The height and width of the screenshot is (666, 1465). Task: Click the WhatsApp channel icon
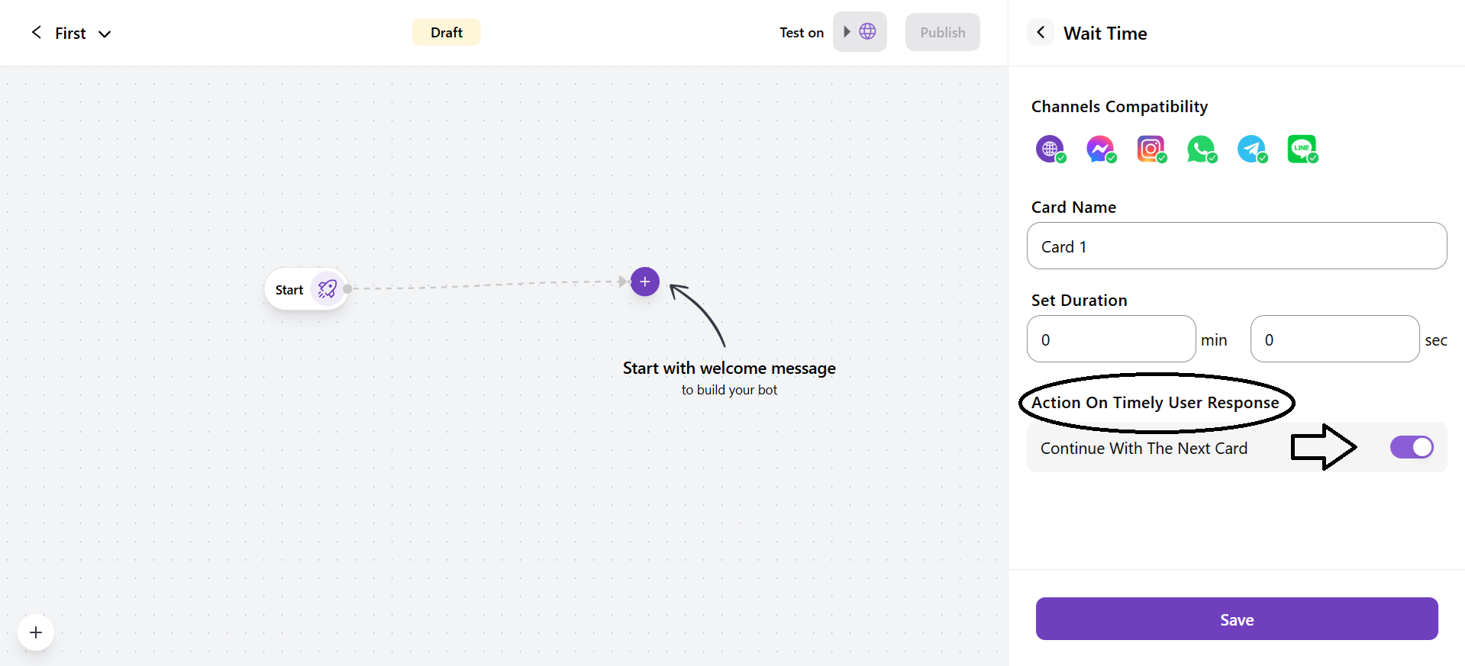(1201, 149)
